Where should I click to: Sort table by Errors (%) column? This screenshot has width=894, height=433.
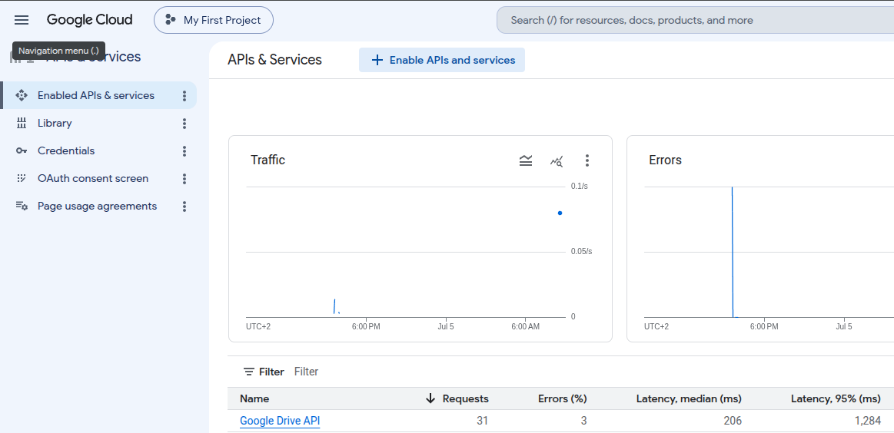coord(562,398)
